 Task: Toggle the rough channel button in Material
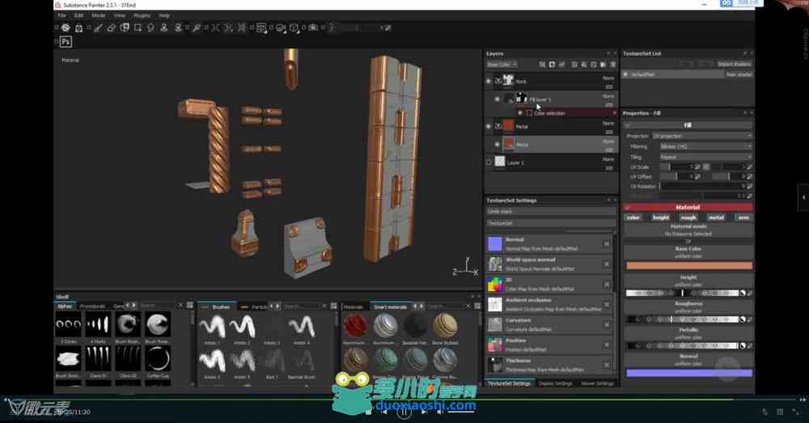[x=688, y=218]
